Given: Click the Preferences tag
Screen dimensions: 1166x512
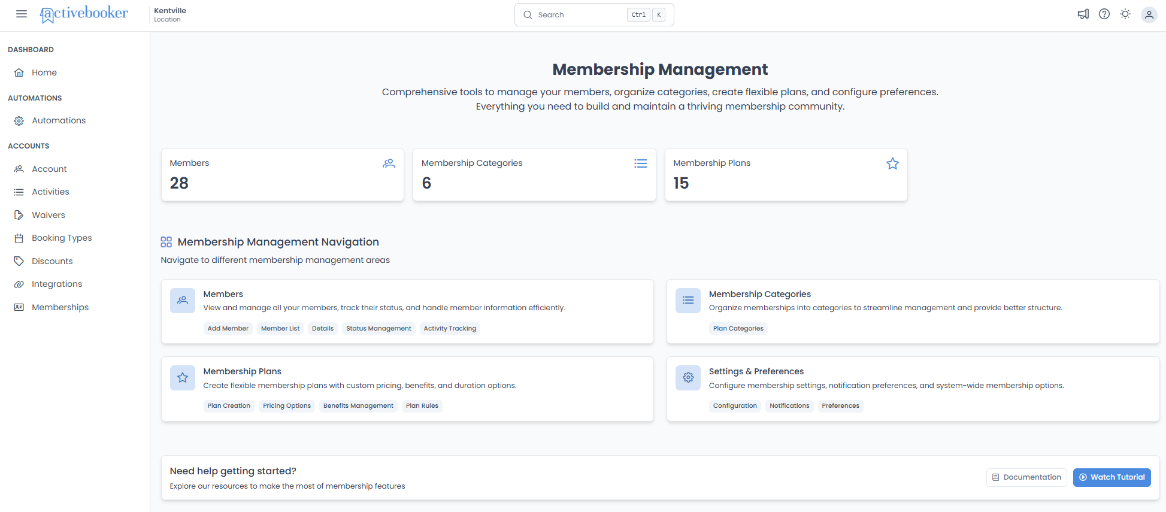Looking at the screenshot, I should pyautogui.click(x=840, y=406).
